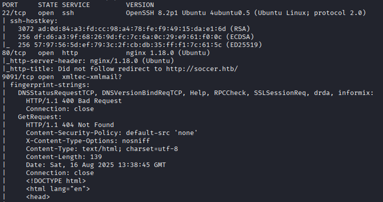The height and width of the screenshot is (202, 383).
Task: Click the HTTP/1.1 404 Not Found line
Action: 70,124
